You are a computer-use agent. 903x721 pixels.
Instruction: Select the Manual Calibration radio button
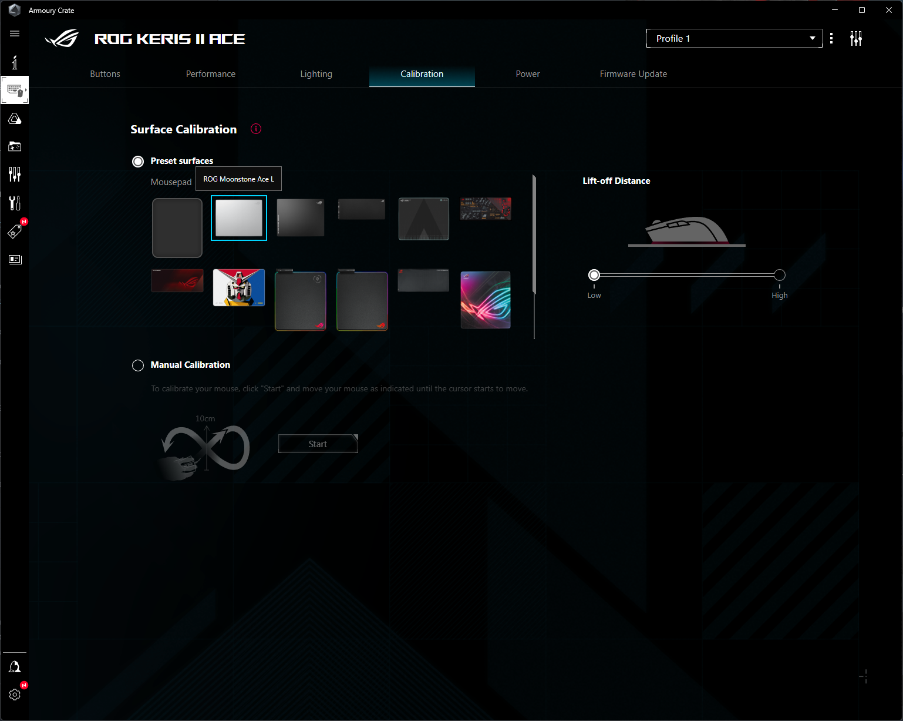coord(138,365)
